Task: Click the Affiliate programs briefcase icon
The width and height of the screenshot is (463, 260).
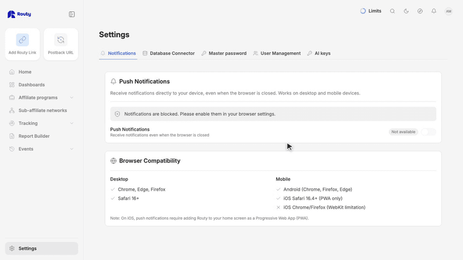Action: (12, 97)
